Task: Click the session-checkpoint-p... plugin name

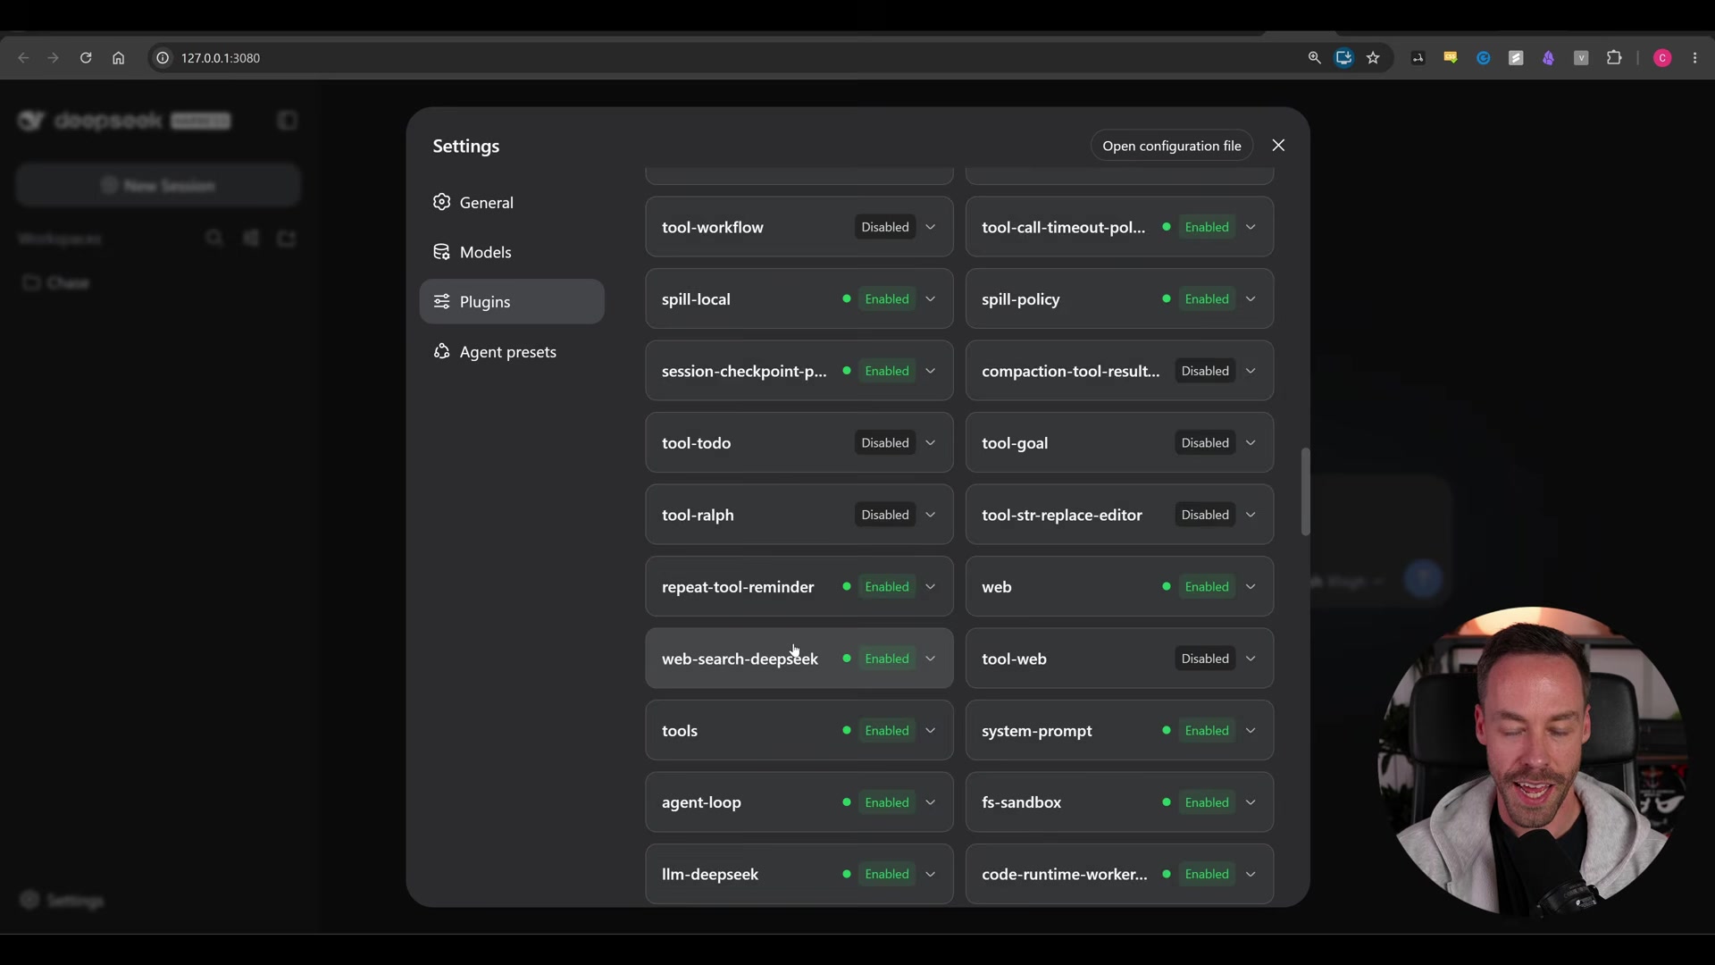Action: coord(744,372)
